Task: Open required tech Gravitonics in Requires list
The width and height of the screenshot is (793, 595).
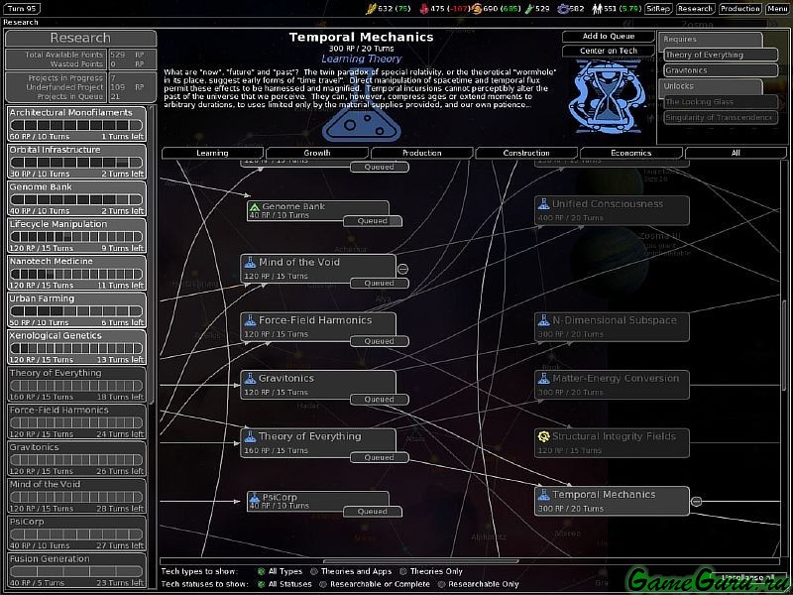Action: pyautogui.click(x=721, y=70)
